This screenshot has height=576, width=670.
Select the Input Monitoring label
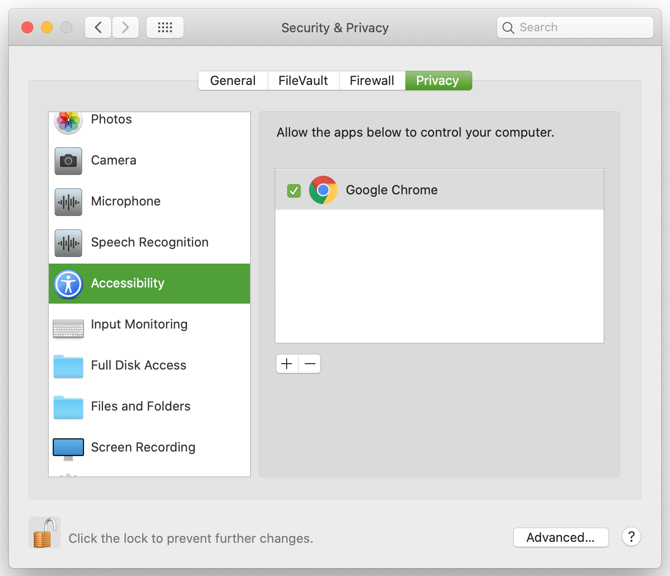(x=139, y=325)
